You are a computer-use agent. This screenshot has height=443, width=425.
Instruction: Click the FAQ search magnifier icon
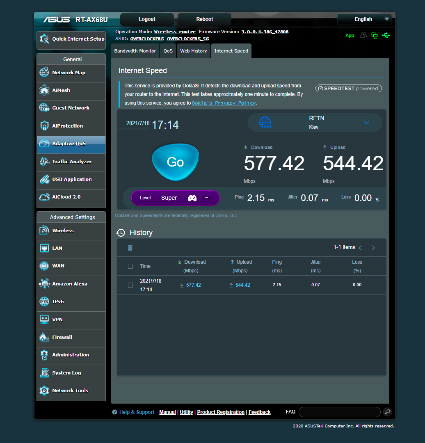point(387,412)
